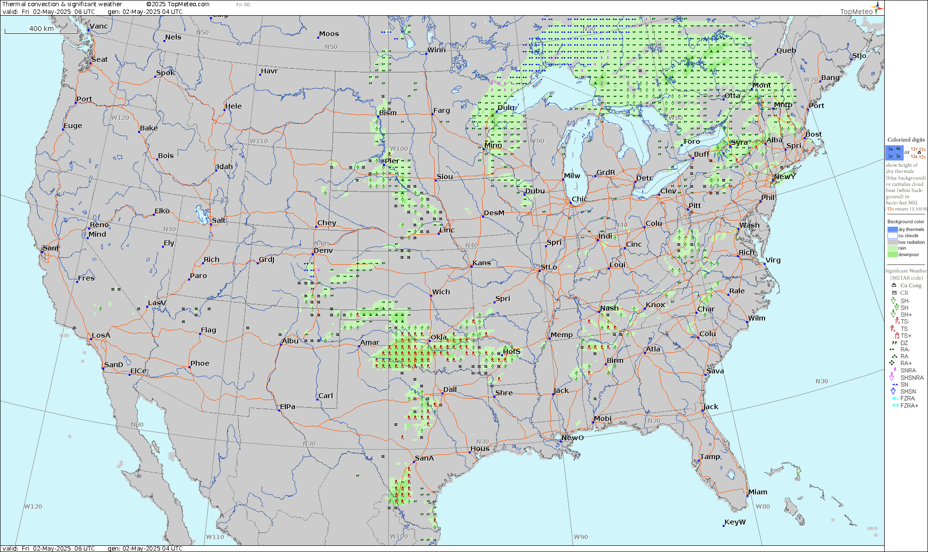The height and width of the screenshot is (552, 928).
Task: Click the Minn city label
Action: point(493,145)
